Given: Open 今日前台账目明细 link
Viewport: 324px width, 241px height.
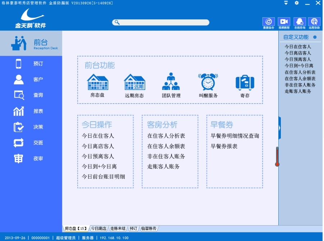Looking at the screenshot, I should [103, 177].
